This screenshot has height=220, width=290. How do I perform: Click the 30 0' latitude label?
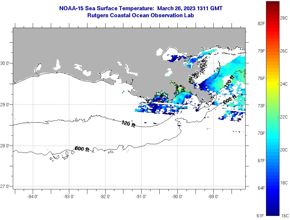click(x=4, y=63)
